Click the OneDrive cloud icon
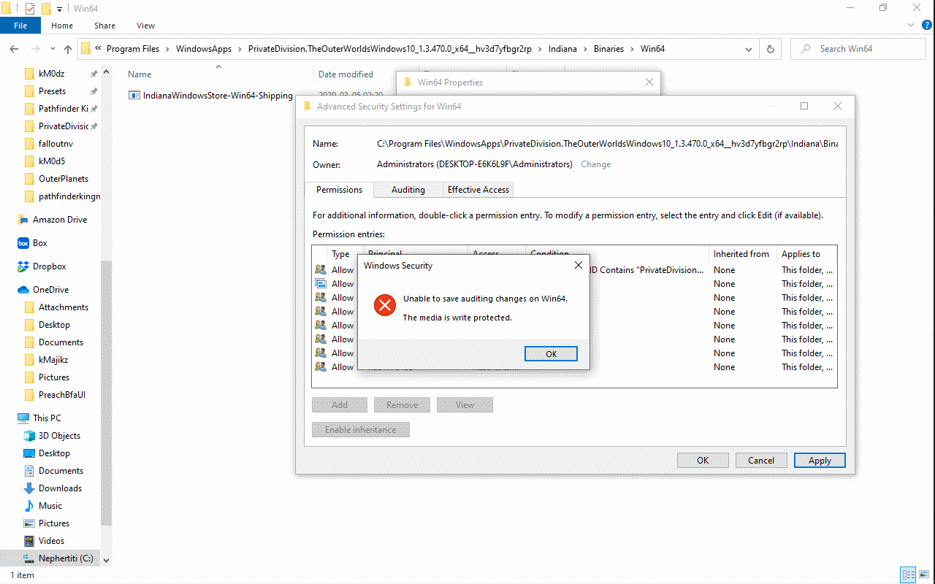Screen dimensions: 935x584 coord(23,290)
